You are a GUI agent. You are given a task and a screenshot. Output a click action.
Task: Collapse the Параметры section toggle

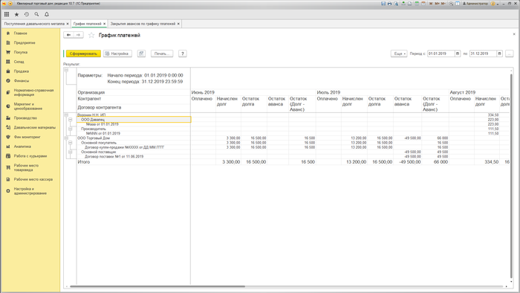click(x=66, y=70)
